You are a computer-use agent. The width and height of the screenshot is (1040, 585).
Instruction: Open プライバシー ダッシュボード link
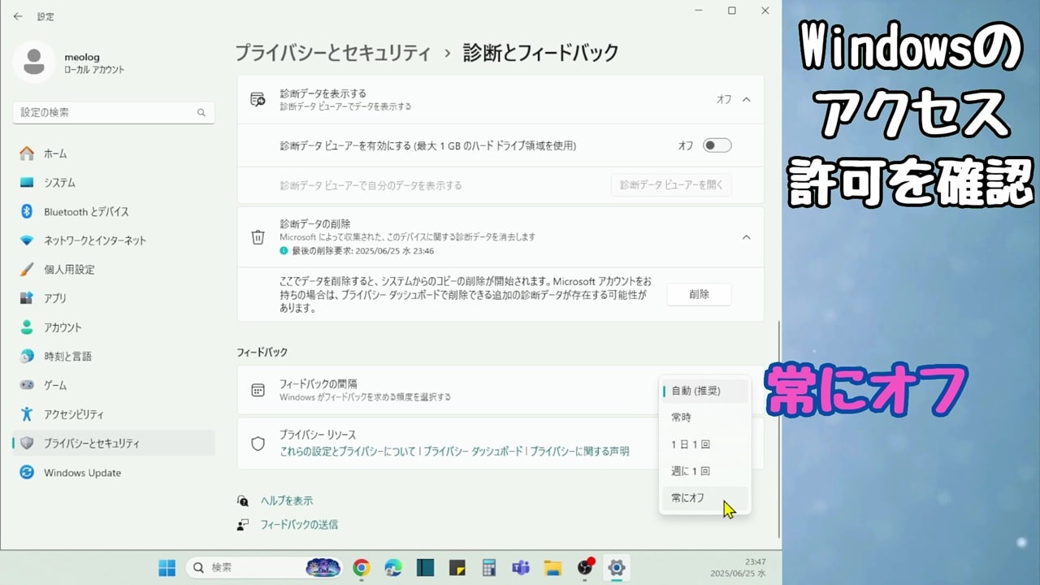pos(473,451)
